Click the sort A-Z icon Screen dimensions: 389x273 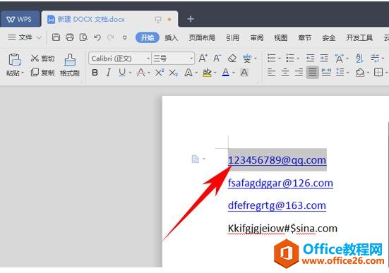(360, 59)
